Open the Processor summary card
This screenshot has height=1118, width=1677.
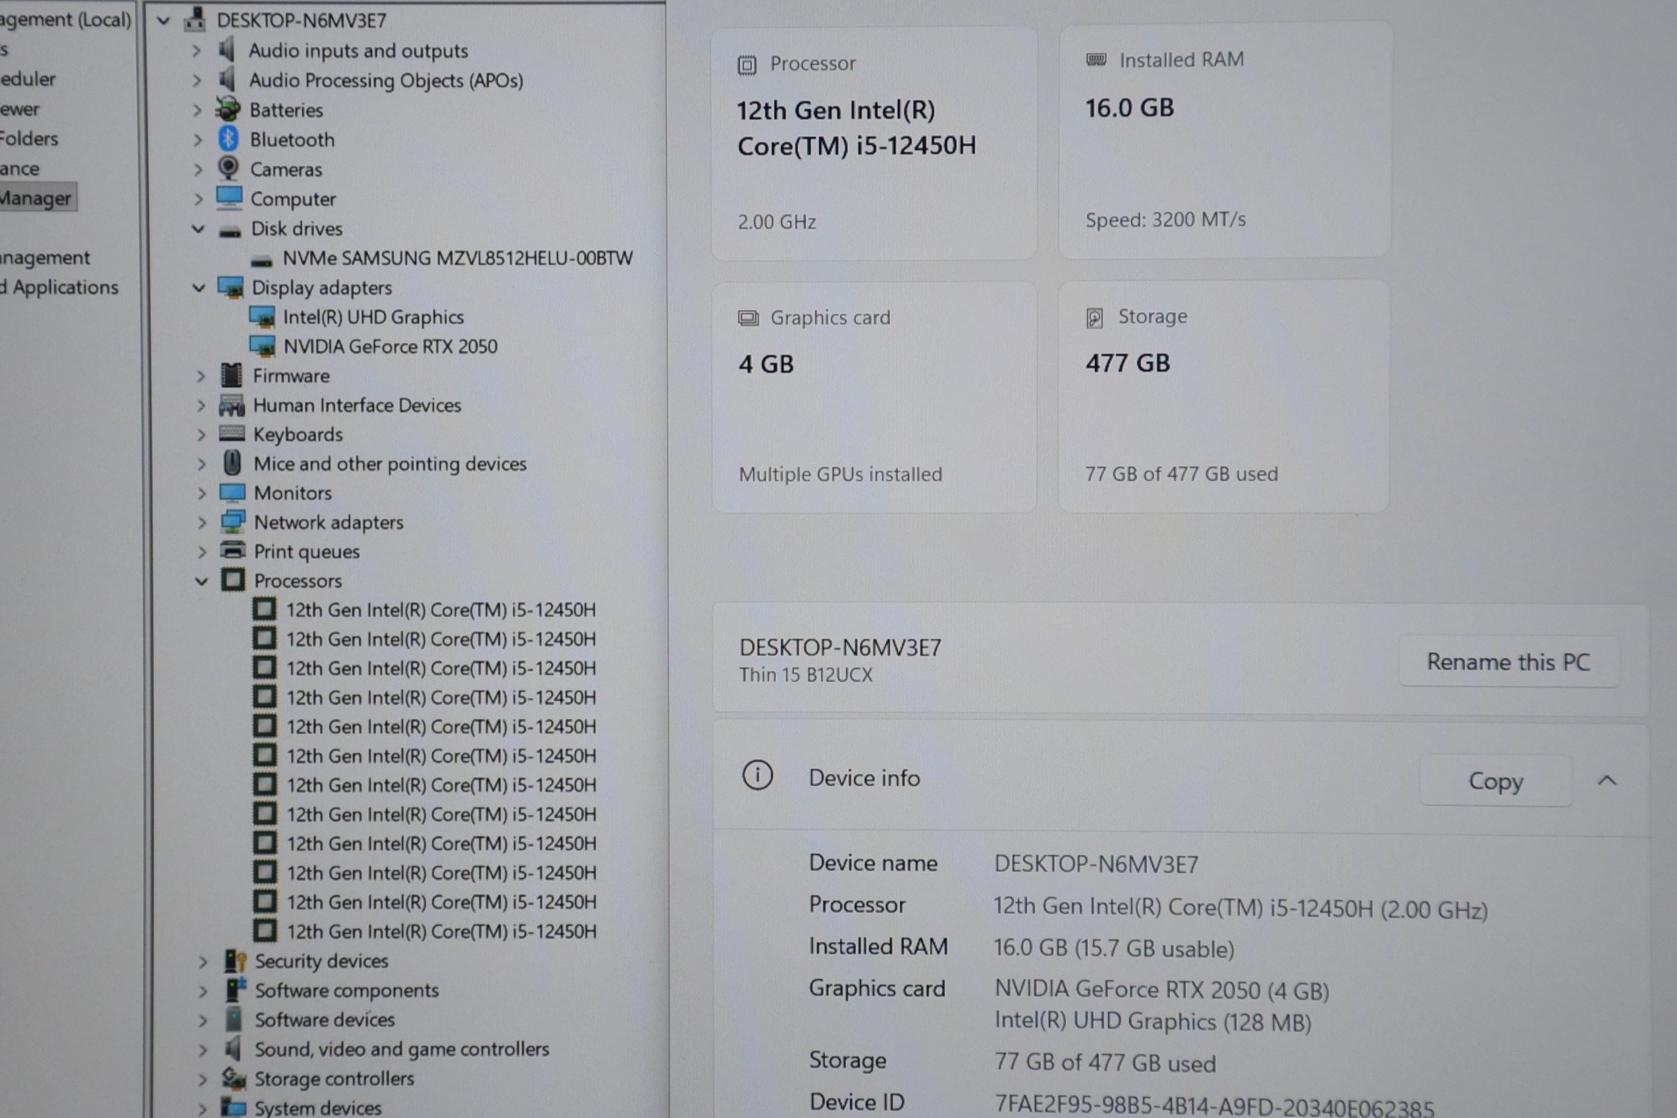click(874, 144)
